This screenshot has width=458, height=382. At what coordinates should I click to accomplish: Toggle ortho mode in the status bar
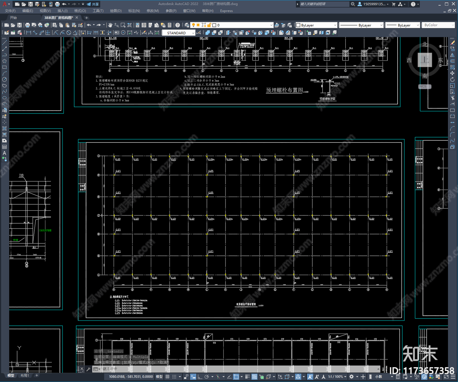pyautogui.click(x=200, y=377)
